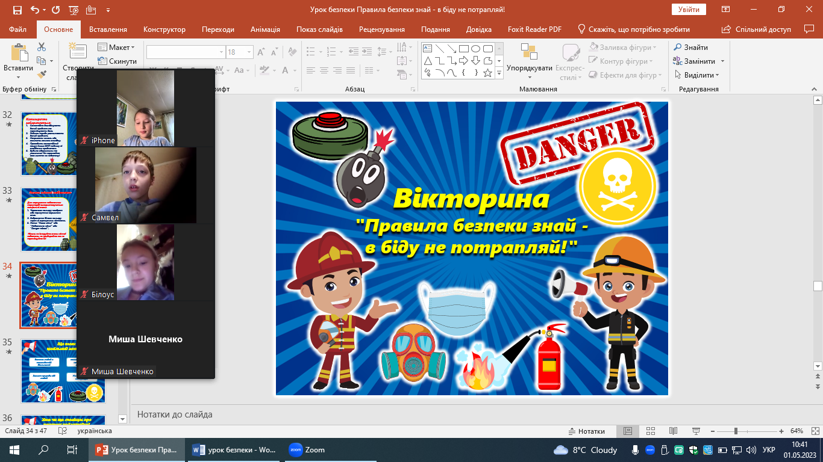Click the zoom slider handle
This screenshot has height=462, width=823.
736,431
